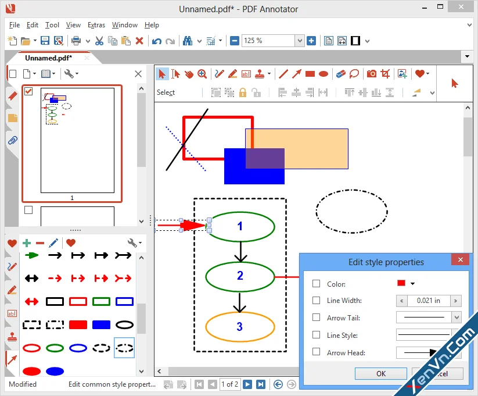Select the Zoom magnifier tool
This screenshot has height=396, width=478.
202,74
